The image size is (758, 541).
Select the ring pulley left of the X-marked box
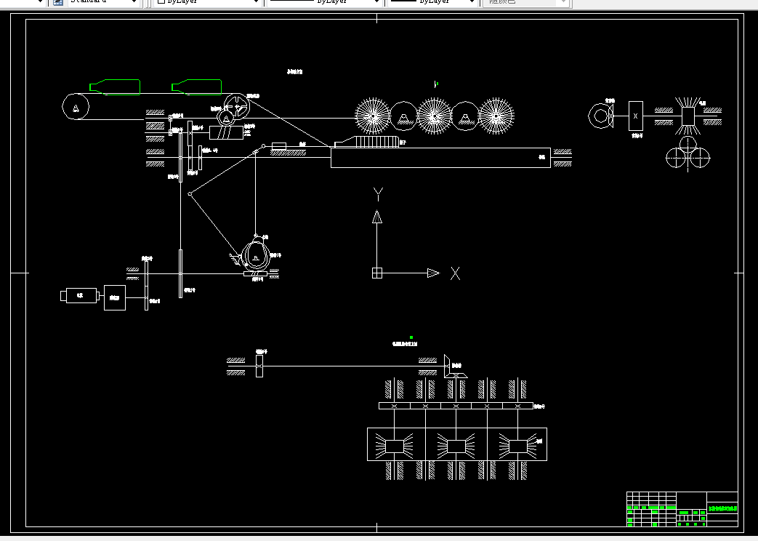point(600,116)
